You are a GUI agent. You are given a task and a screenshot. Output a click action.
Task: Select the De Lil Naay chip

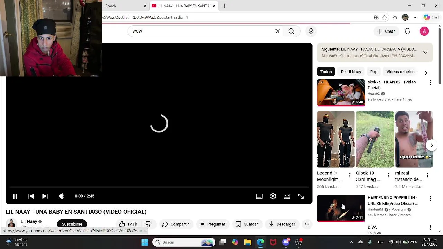click(351, 72)
